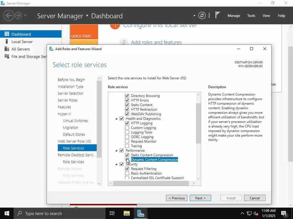Image resolution: width=293 pixels, height=219 pixels.
Task: Go to Features wizard step
Action: [64, 107]
